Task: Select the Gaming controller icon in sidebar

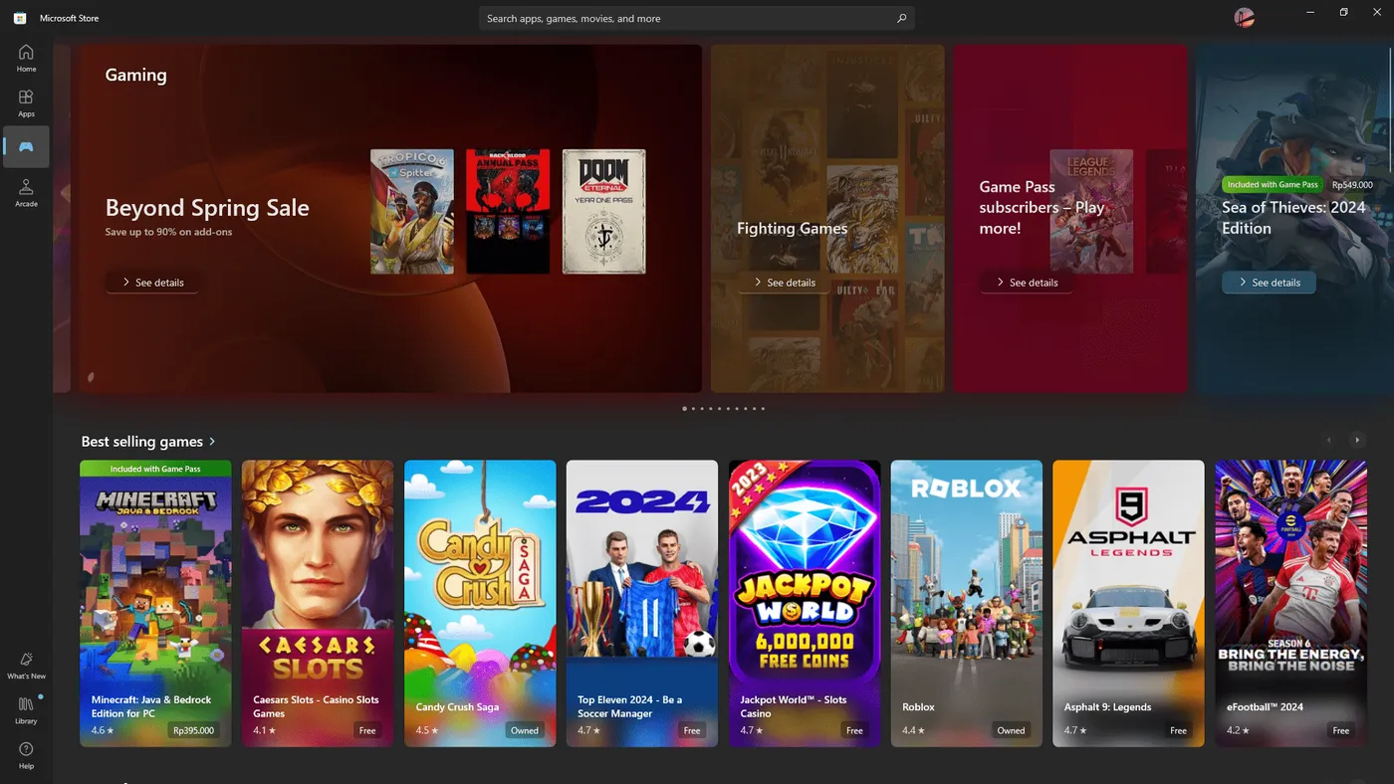Action: pyautogui.click(x=26, y=146)
